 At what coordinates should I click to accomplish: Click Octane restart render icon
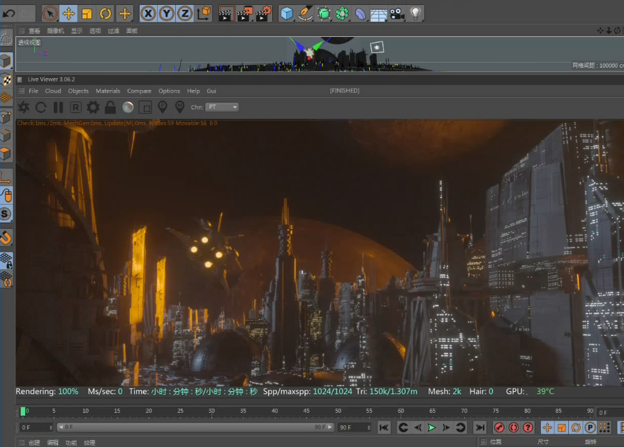coord(41,107)
